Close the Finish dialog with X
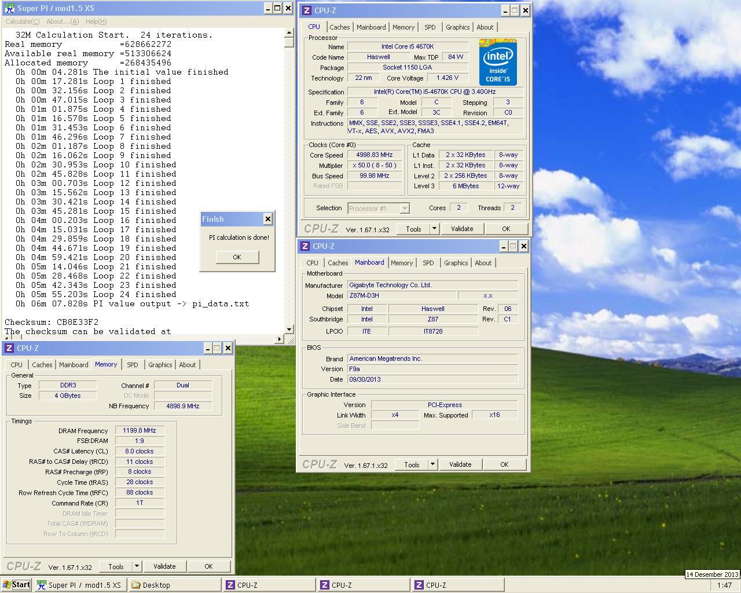 click(x=267, y=219)
